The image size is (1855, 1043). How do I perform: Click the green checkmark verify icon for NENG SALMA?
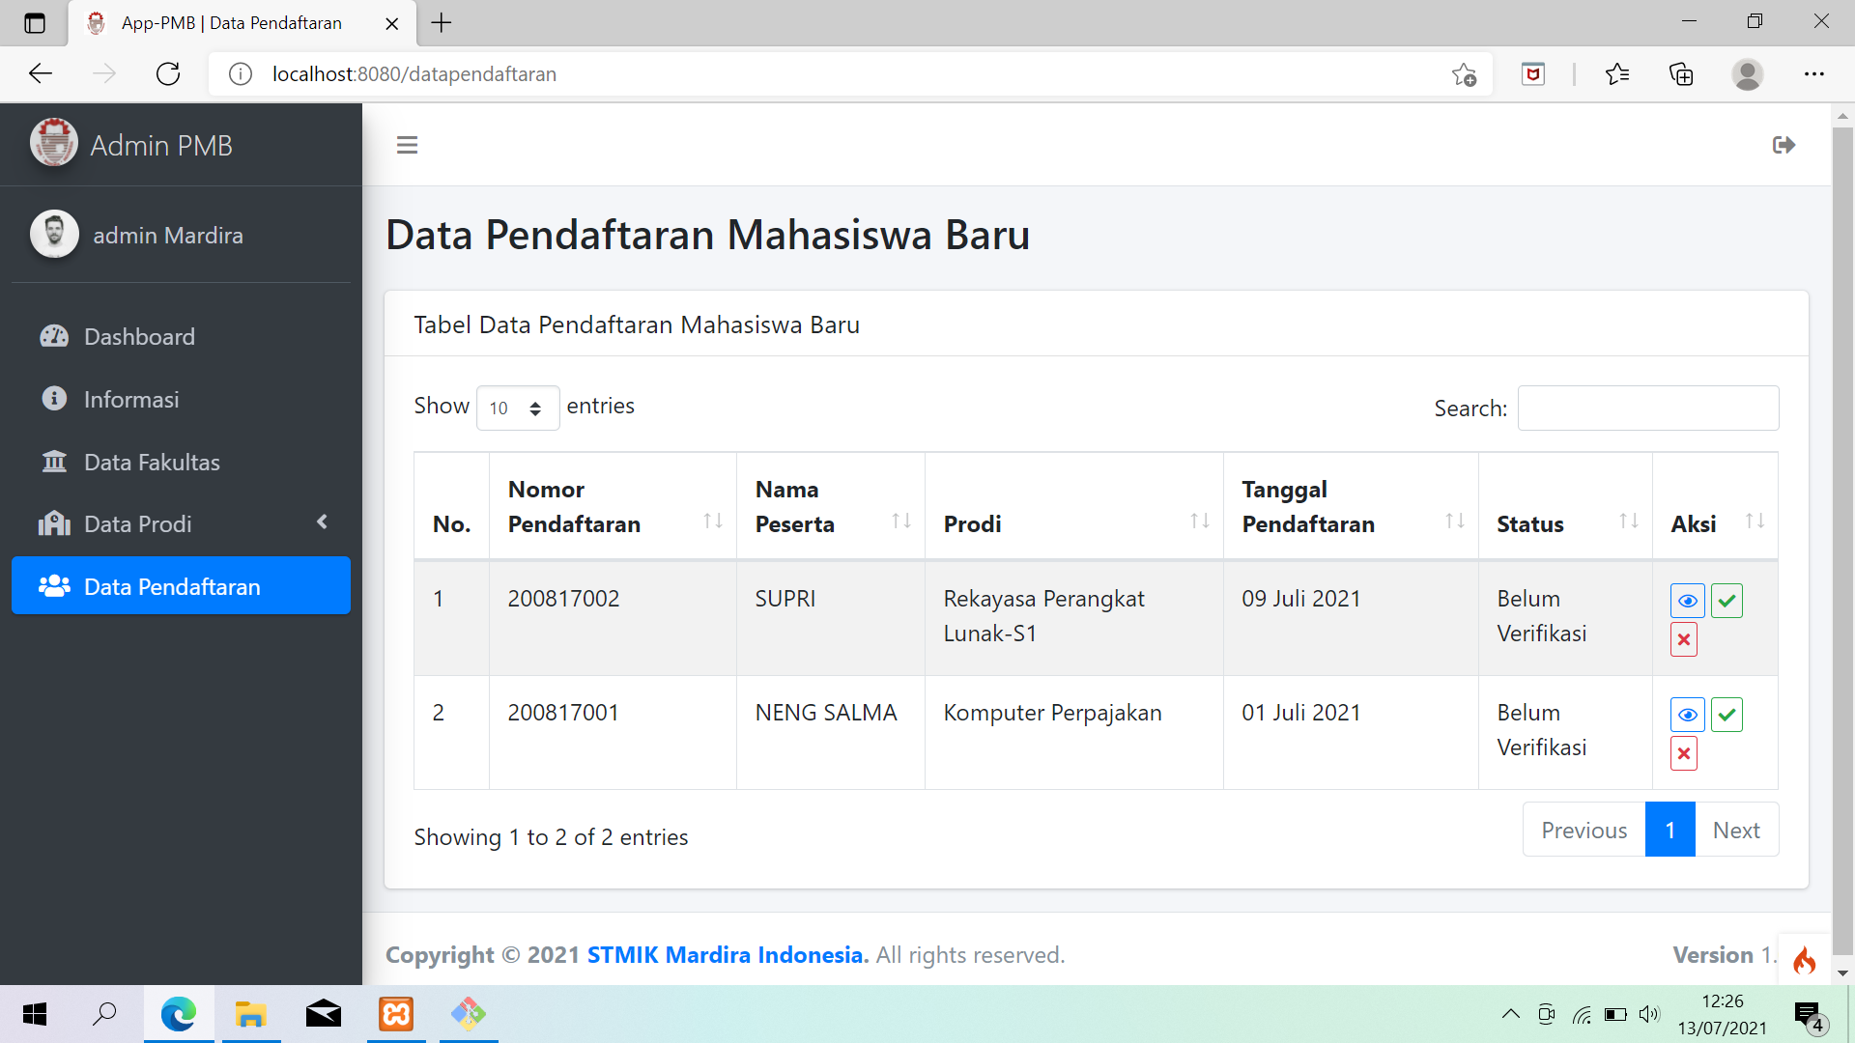1727,715
